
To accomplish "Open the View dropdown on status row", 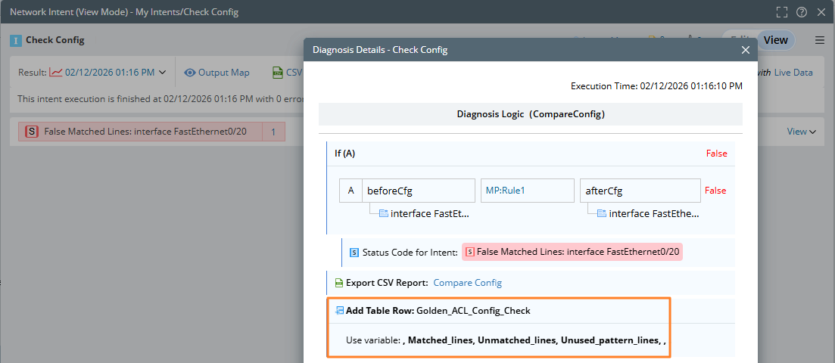I will 802,132.
